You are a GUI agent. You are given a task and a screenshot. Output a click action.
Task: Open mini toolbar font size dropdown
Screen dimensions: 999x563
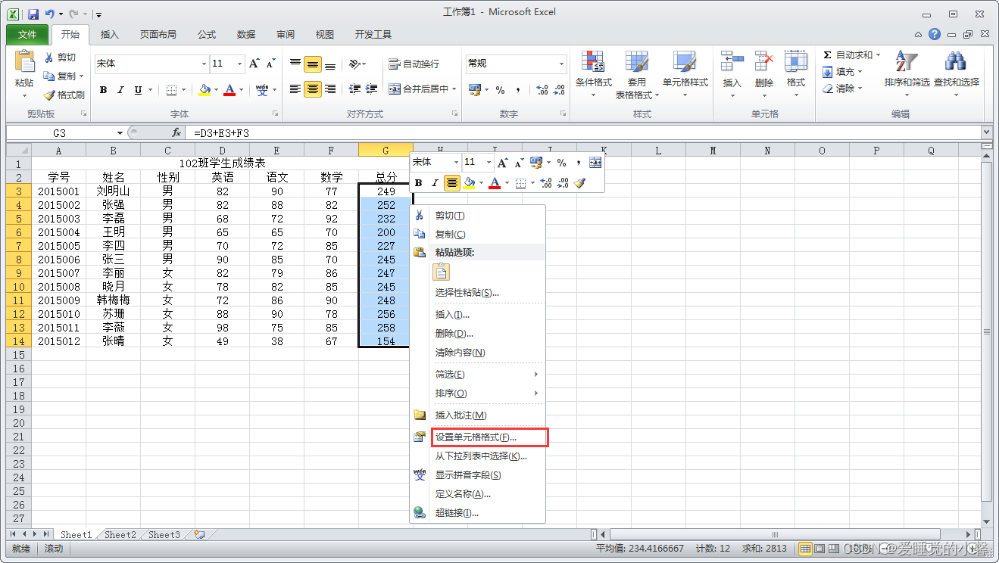488,163
